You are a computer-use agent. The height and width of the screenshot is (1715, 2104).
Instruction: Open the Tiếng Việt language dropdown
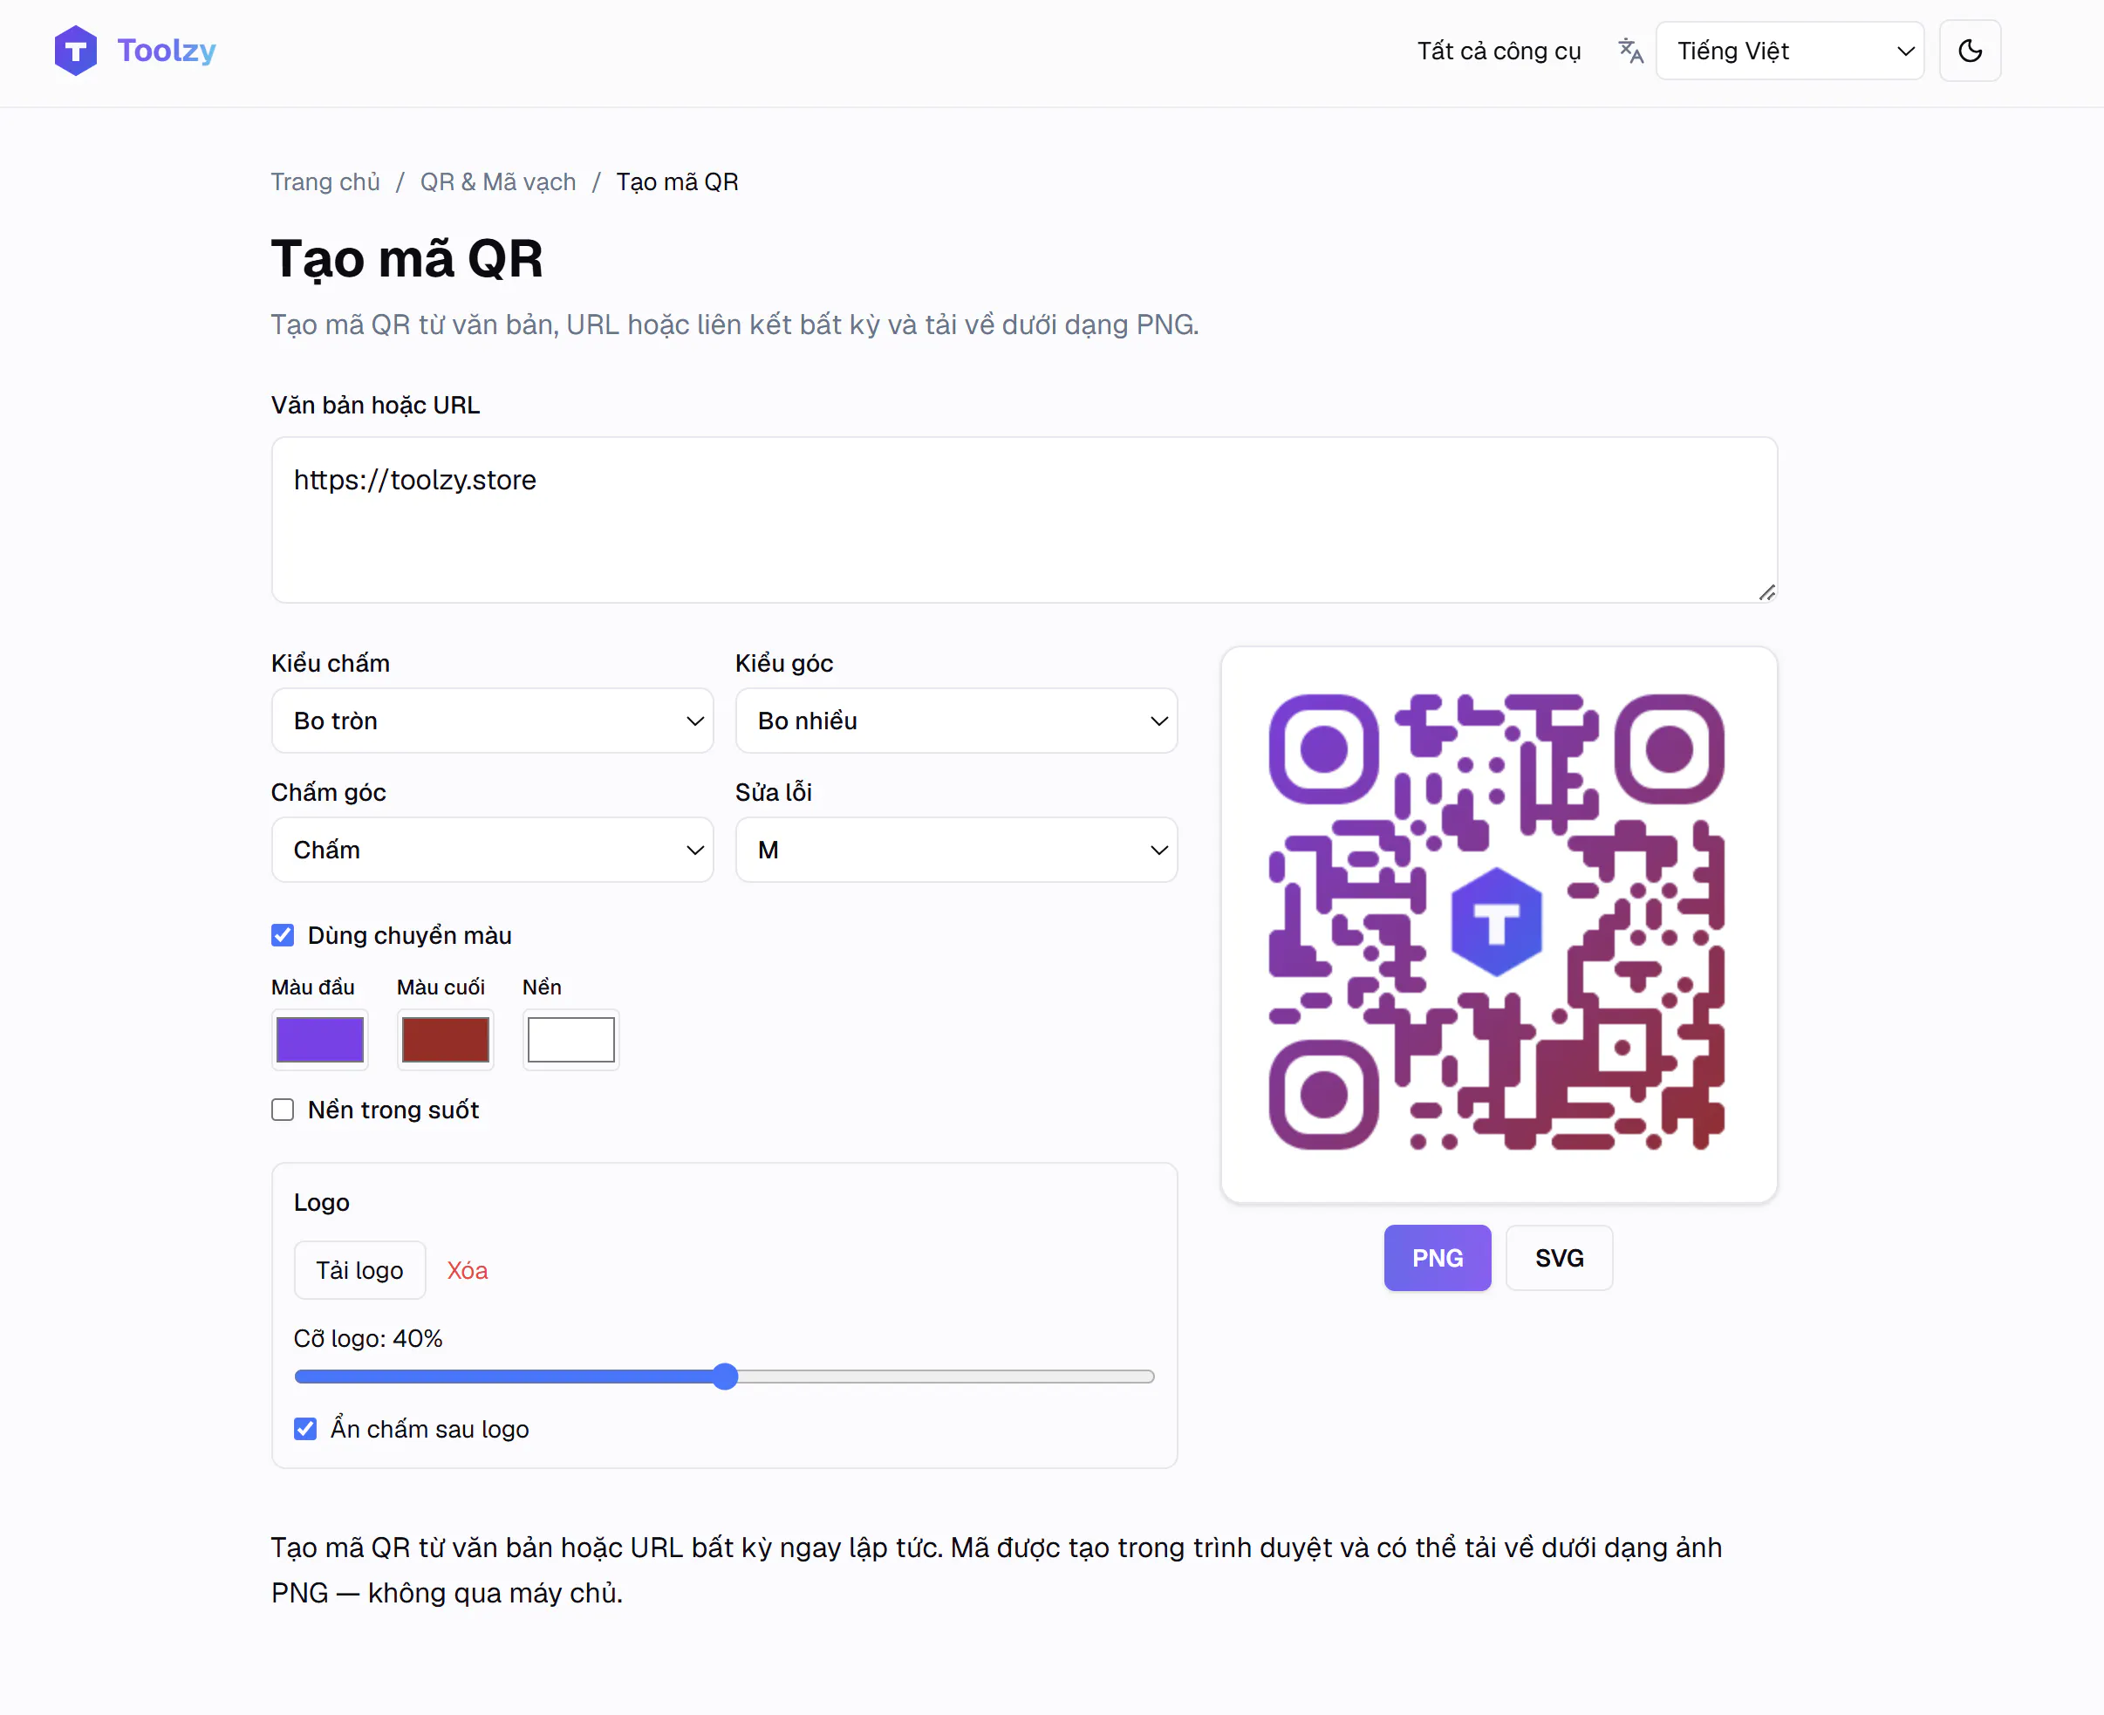point(1790,51)
